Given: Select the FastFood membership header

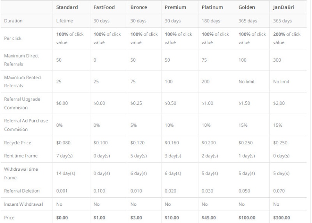Looking at the screenshot, I should (104, 7).
